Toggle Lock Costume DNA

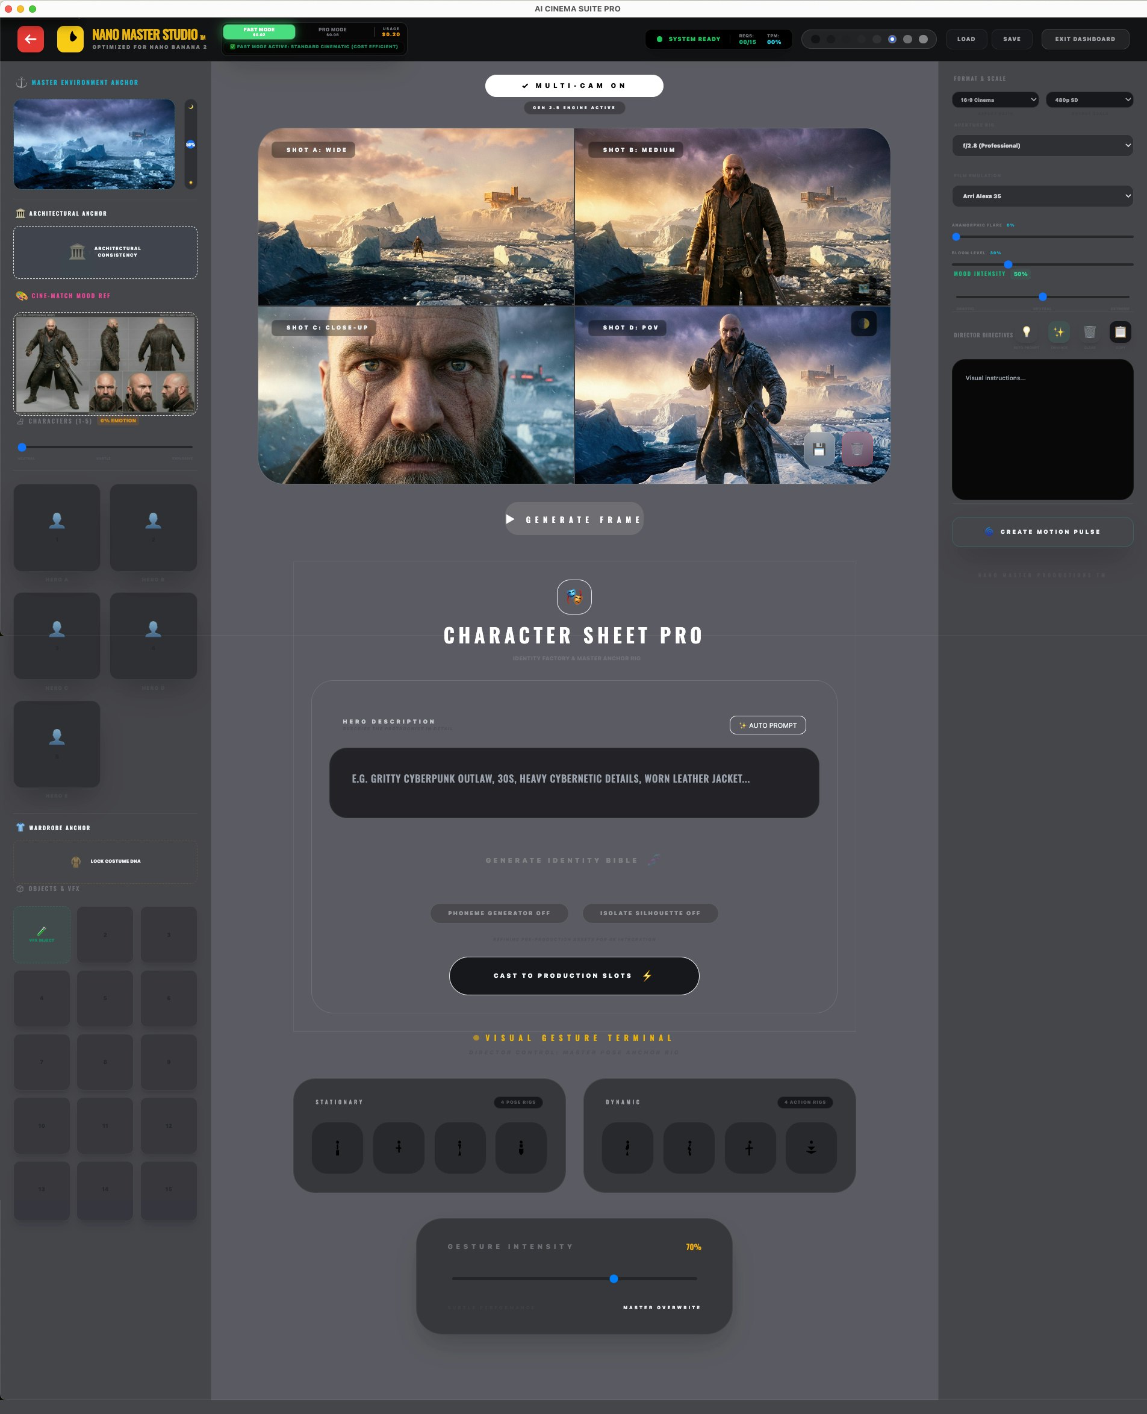click(105, 862)
